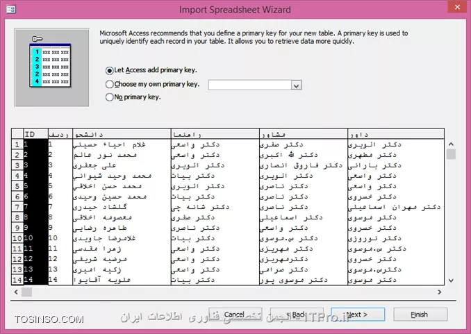Click student cell زهرا مقدسی
This screenshot has width=471, height=334.
[122, 249]
